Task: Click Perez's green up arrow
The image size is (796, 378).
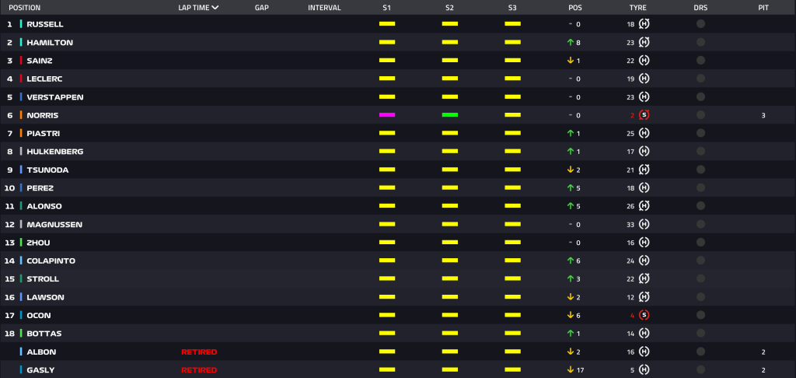Action: point(571,188)
